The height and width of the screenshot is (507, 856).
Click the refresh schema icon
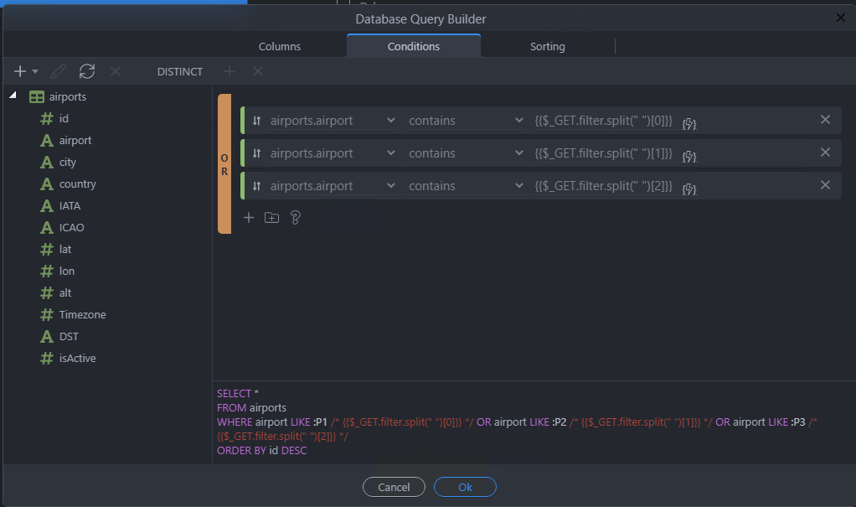point(87,72)
